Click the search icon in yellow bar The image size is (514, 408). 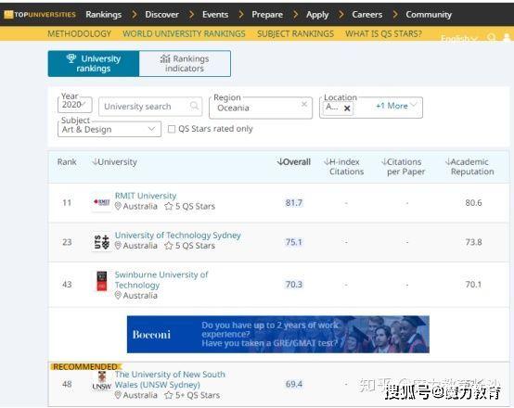pos(491,38)
